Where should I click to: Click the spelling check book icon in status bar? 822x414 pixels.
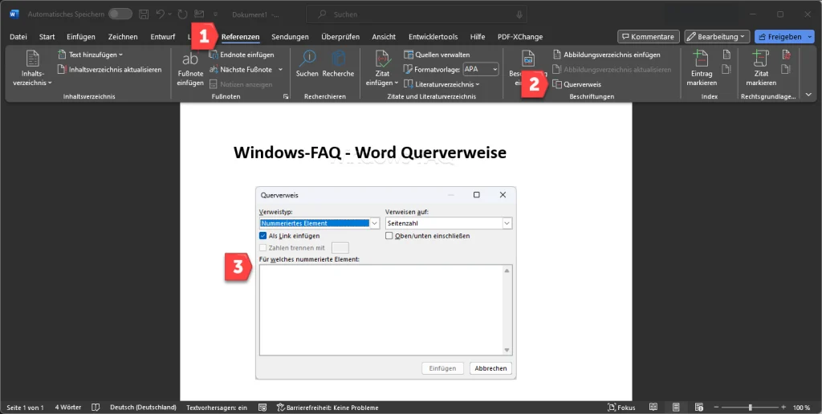click(x=96, y=408)
